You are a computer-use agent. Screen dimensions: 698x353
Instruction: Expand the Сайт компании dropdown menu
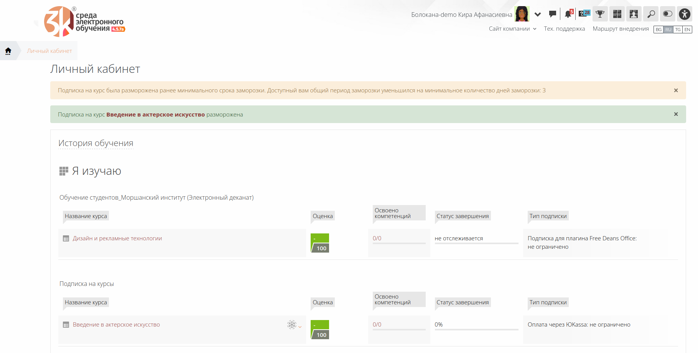tap(512, 29)
